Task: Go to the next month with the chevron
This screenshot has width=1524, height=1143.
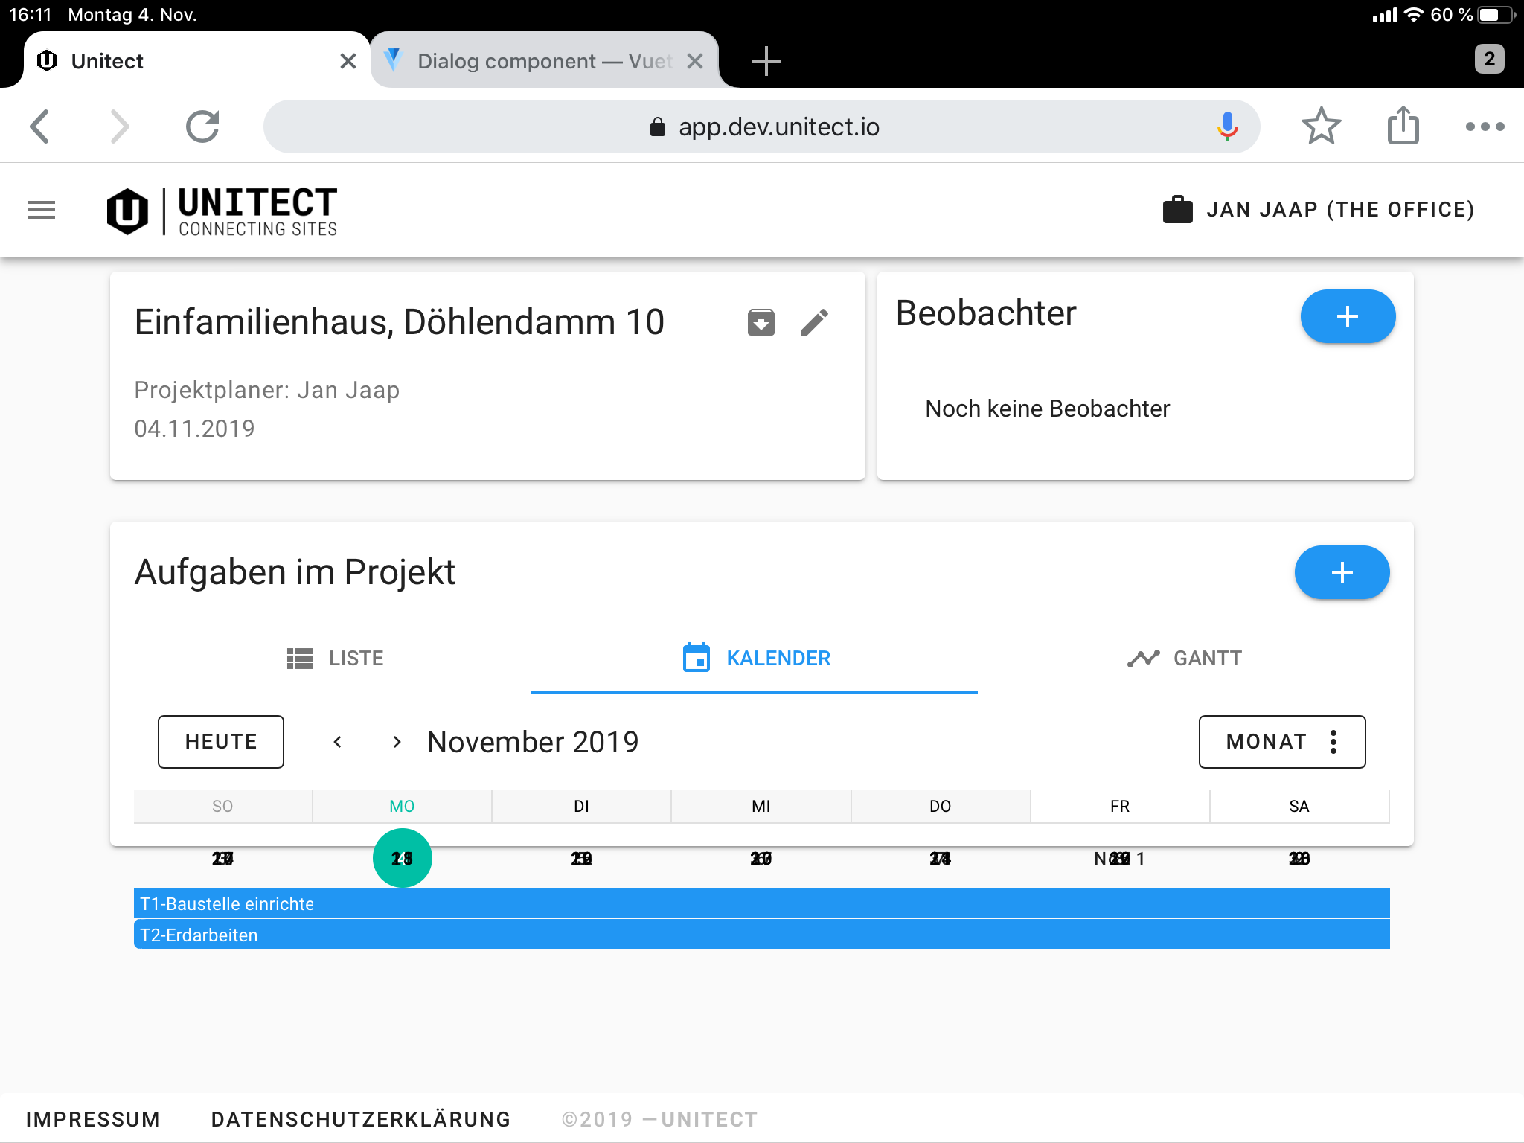Action: coord(397,741)
